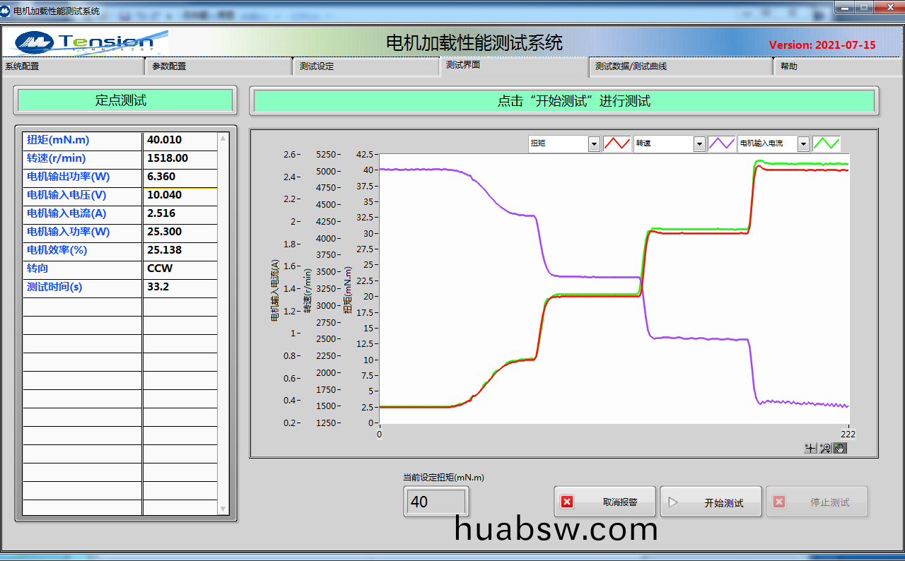Click the green input current line style icon

point(825,143)
